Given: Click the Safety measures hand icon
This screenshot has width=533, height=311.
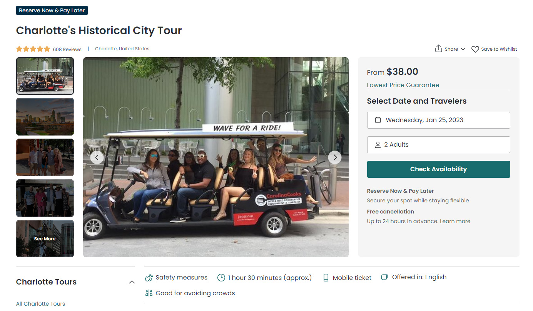Looking at the screenshot, I should pos(149,277).
